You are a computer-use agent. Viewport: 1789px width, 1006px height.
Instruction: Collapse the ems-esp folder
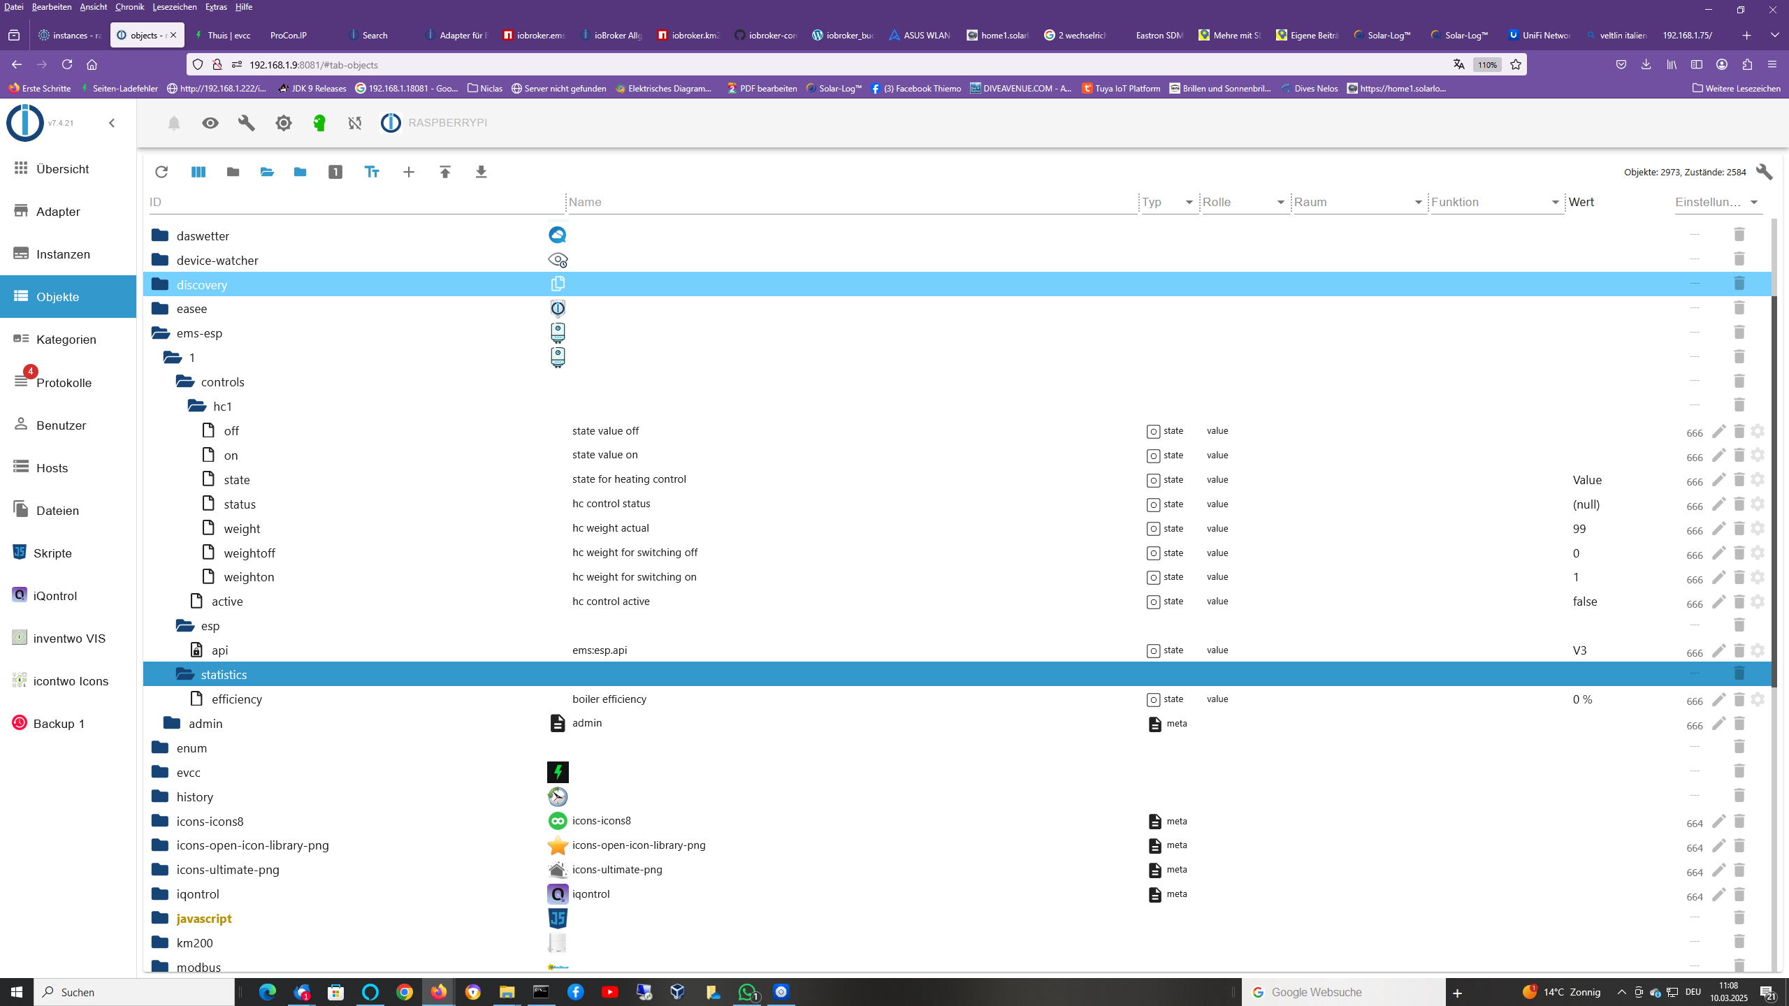(x=161, y=333)
